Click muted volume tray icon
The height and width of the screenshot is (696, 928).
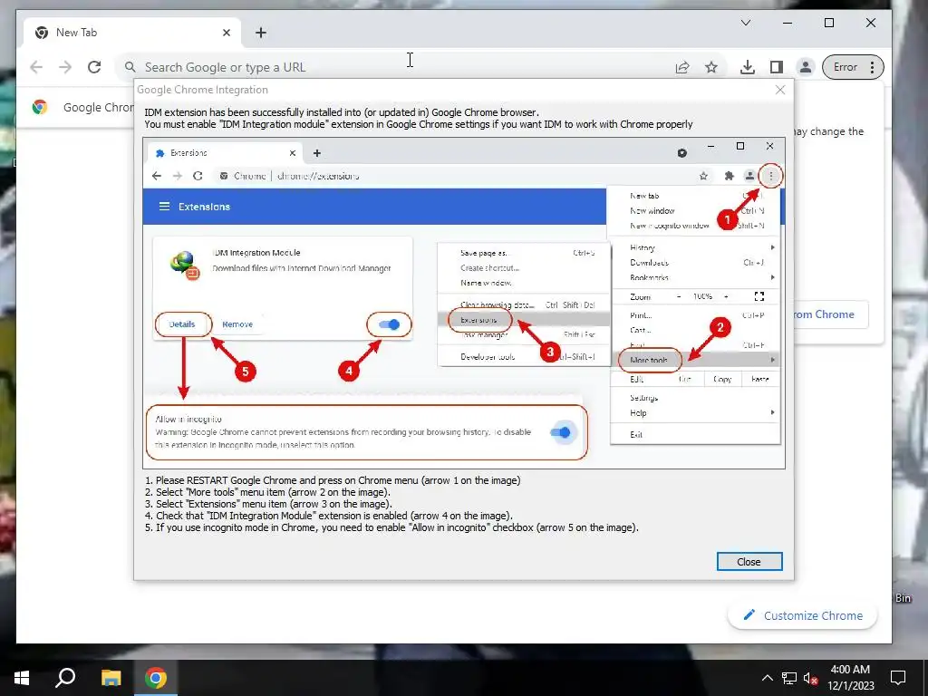pos(811,678)
